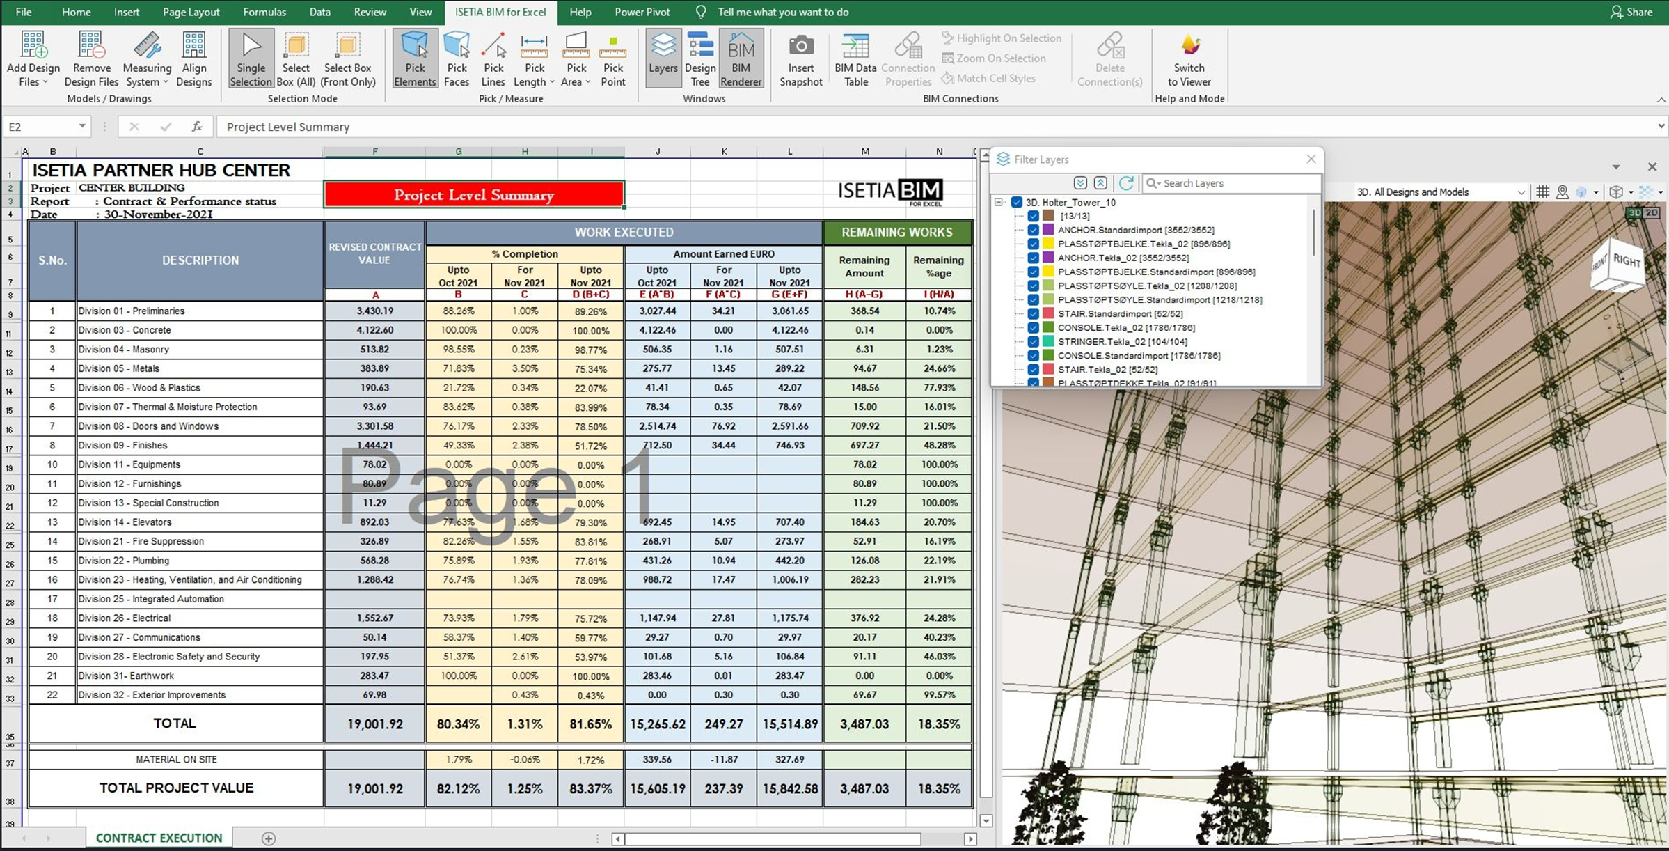
Task: Toggle the grid icon in viewer toolbar
Action: pos(1542,192)
